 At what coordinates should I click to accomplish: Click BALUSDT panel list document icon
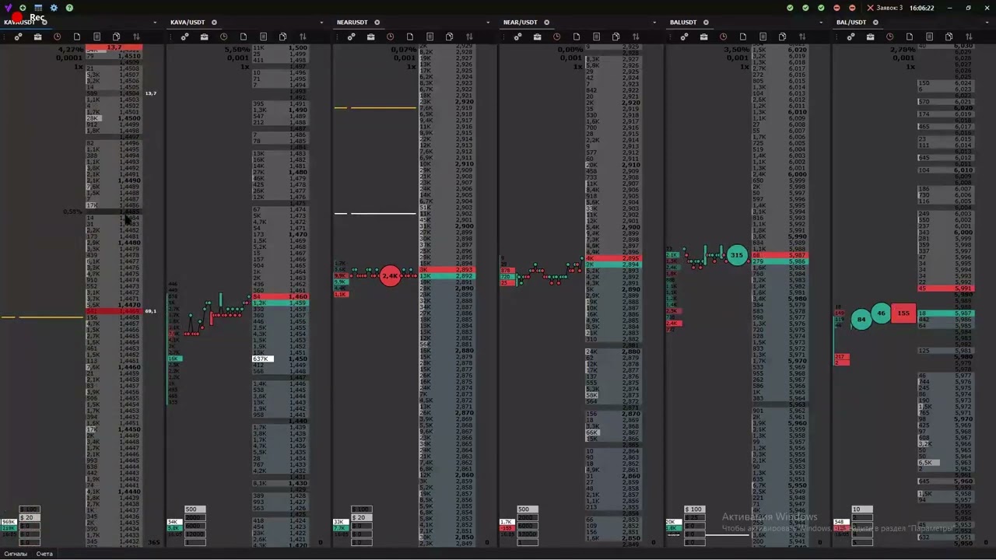point(763,37)
